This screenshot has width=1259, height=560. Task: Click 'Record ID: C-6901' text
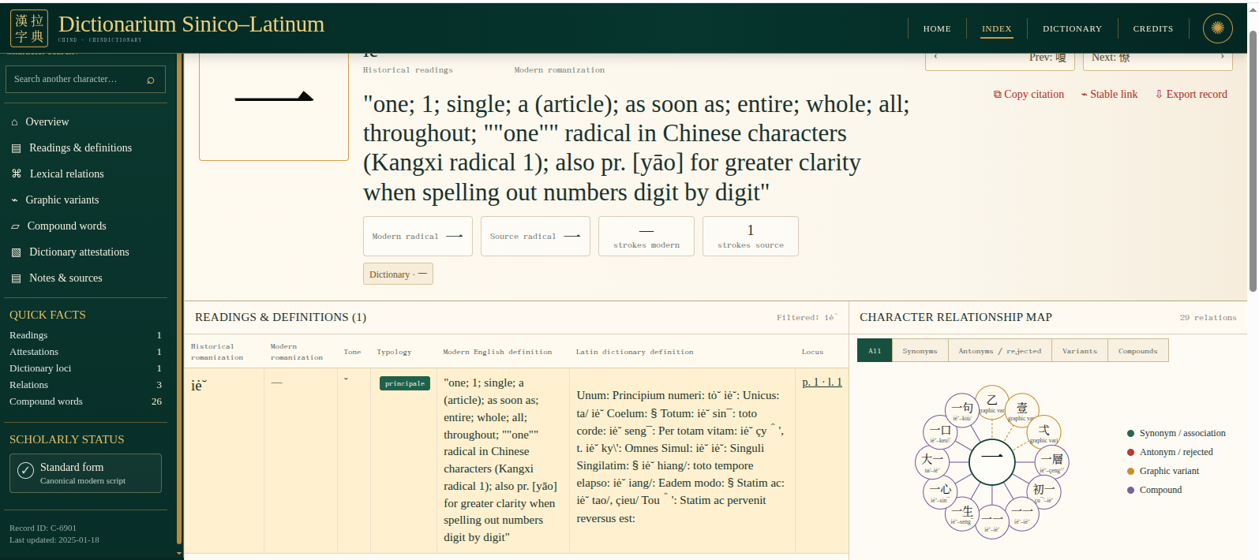(43, 528)
